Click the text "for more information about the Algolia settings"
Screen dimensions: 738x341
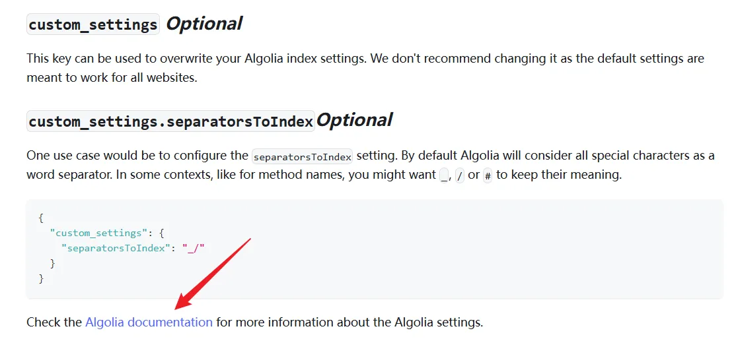click(350, 323)
